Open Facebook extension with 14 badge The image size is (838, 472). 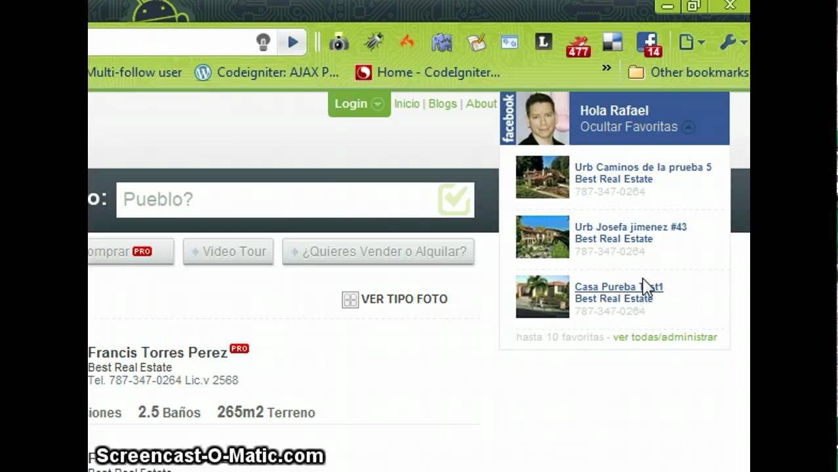point(648,44)
